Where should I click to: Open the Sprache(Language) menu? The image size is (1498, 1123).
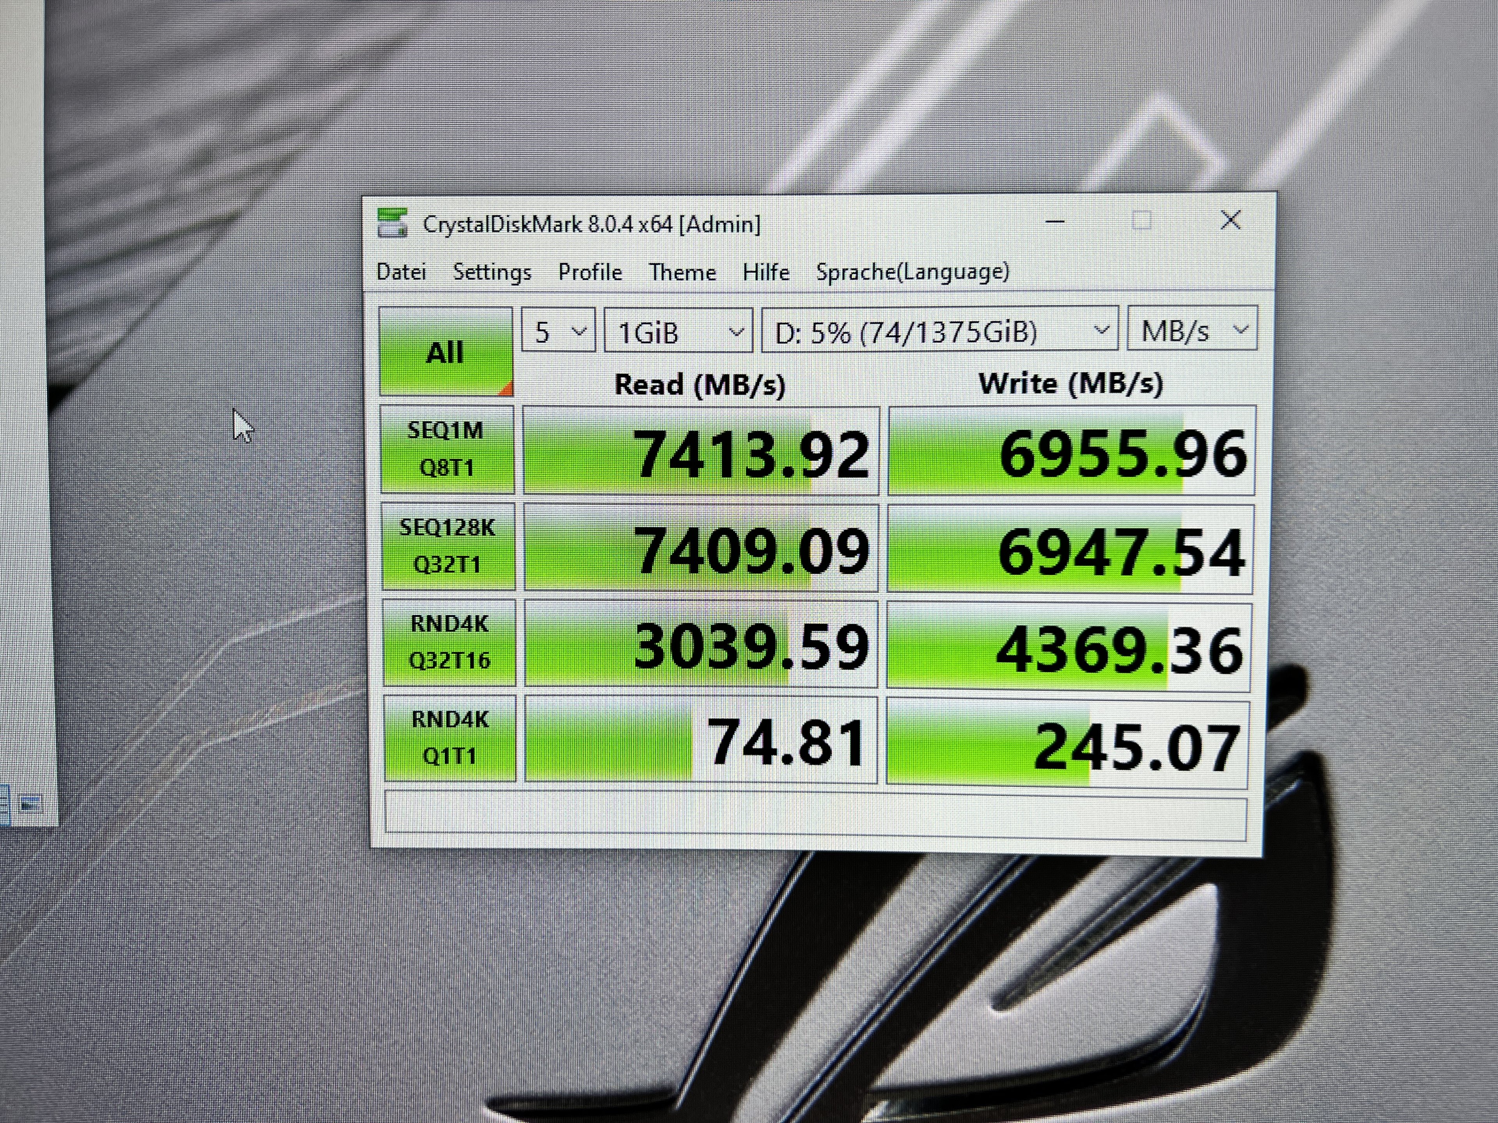point(912,272)
